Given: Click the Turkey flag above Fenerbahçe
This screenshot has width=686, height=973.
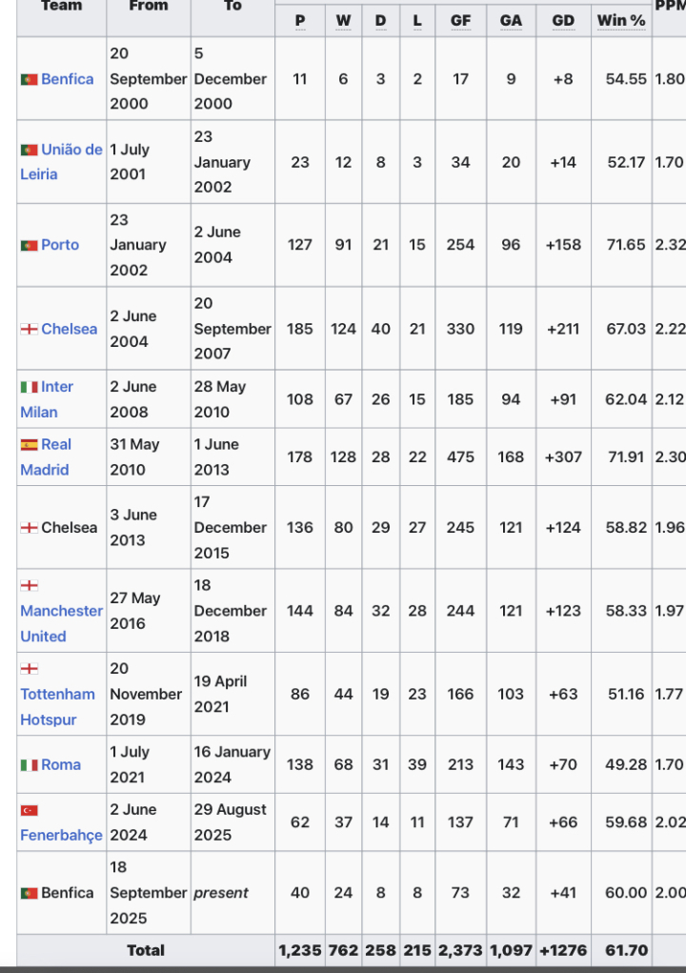Looking at the screenshot, I should pyautogui.click(x=30, y=810).
